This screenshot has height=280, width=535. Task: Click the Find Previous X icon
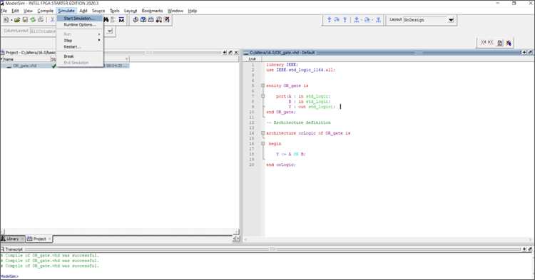[483, 43]
